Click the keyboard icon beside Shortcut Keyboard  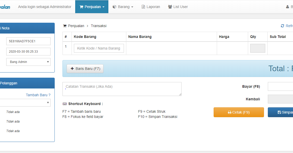64,103
